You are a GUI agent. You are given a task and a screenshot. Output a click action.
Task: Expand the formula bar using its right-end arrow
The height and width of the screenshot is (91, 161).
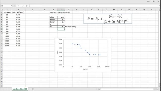coord(159,6)
